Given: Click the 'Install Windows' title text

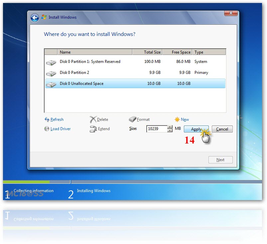Looking at the screenshot, I should (x=63, y=17).
